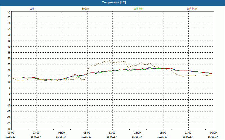Click the 65 label on the y-axis
Viewport: 225px width, 140px height.
[x=9, y=17]
